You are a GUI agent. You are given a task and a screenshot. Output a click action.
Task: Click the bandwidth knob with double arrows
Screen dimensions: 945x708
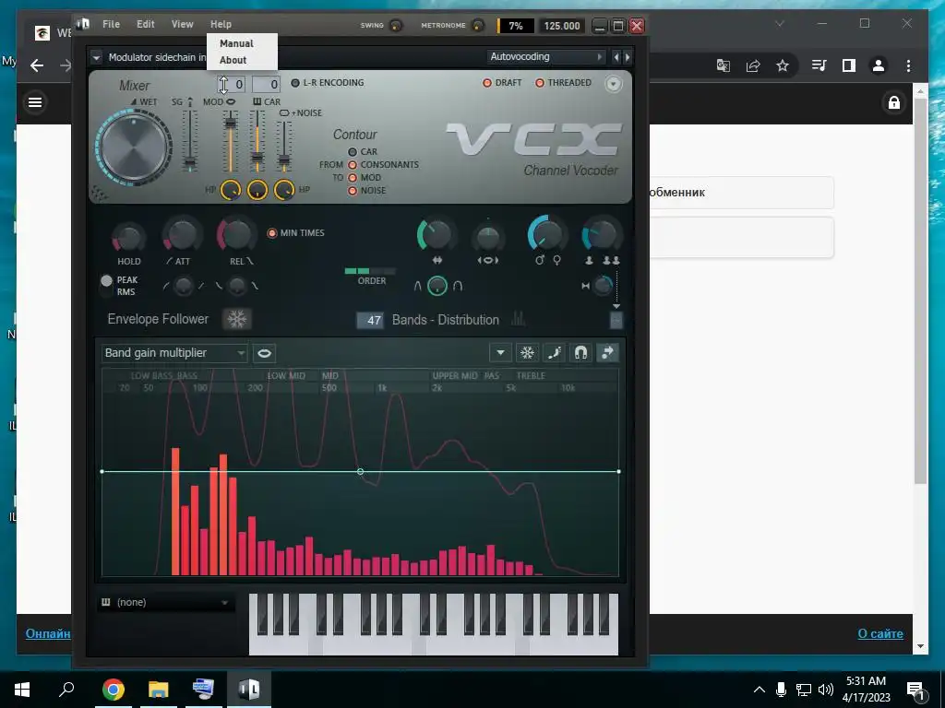pyautogui.click(x=436, y=235)
